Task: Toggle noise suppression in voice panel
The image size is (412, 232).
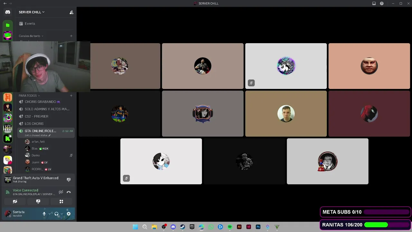Action: [61, 192]
